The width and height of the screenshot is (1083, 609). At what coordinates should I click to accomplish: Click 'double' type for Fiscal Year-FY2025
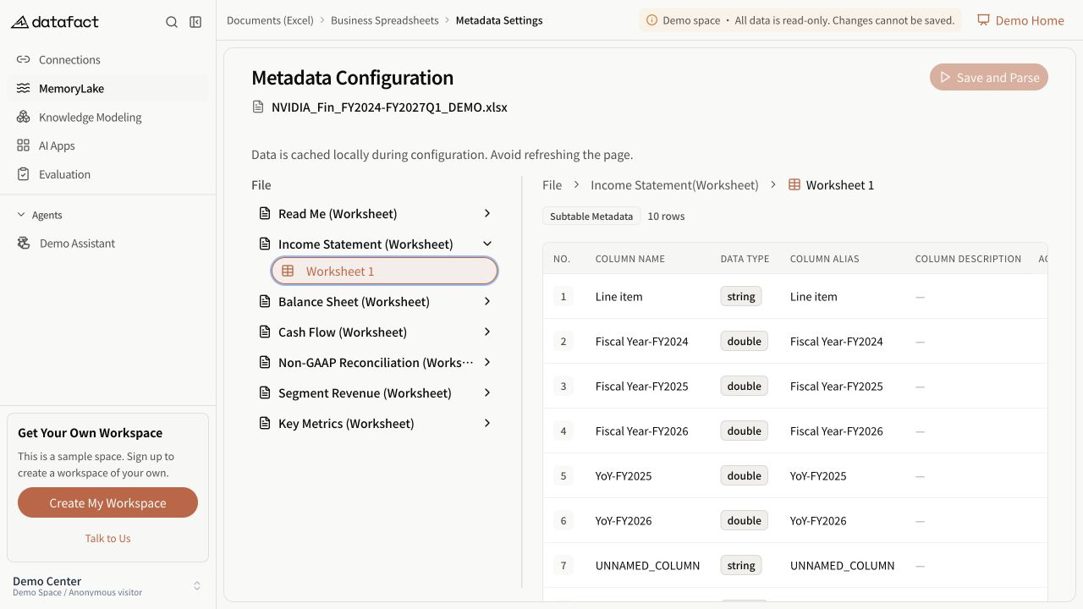pos(745,387)
